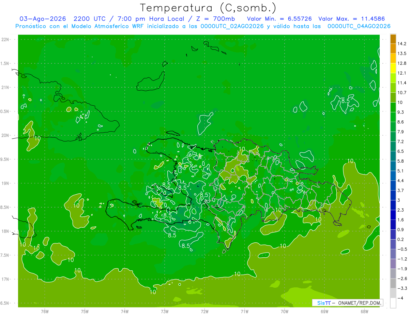
Task: Click the '70W' longitude axis label
Action: pyautogui.click(x=285, y=311)
